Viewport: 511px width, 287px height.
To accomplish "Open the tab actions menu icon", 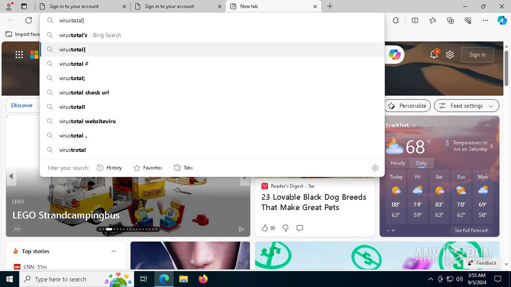I will point(24,6).
